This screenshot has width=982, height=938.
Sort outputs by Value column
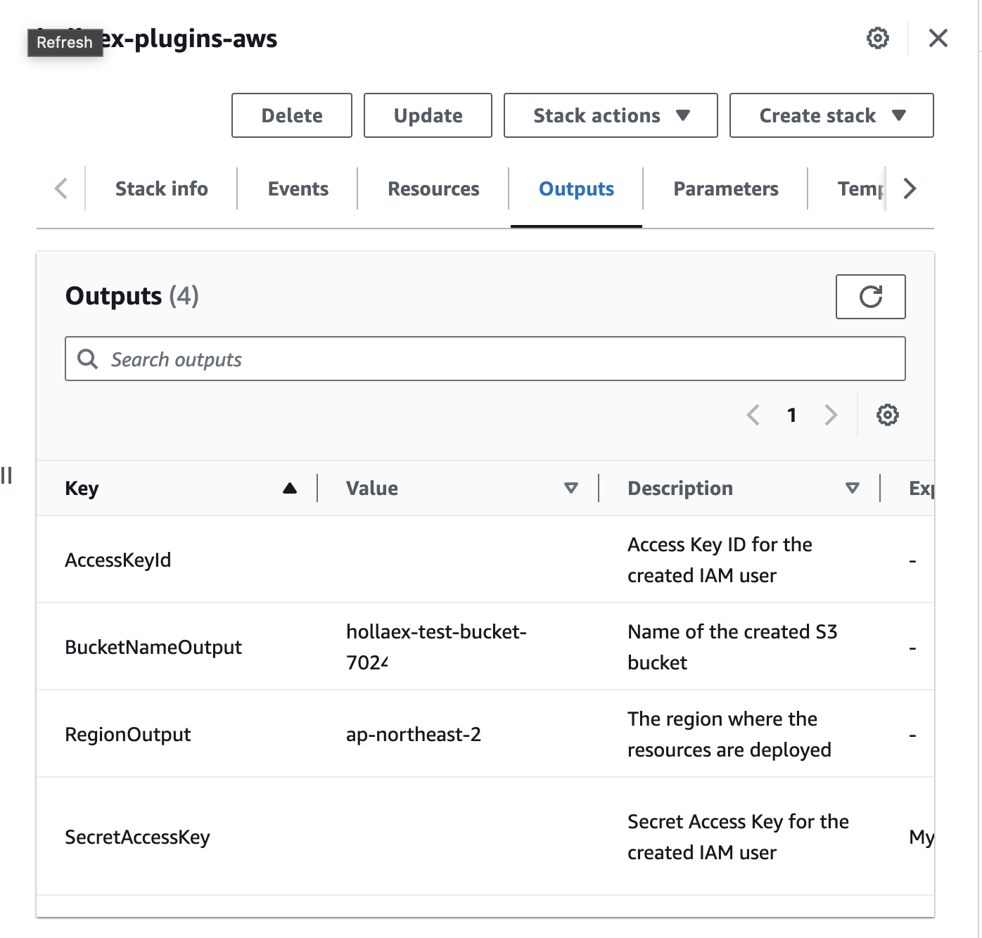570,489
